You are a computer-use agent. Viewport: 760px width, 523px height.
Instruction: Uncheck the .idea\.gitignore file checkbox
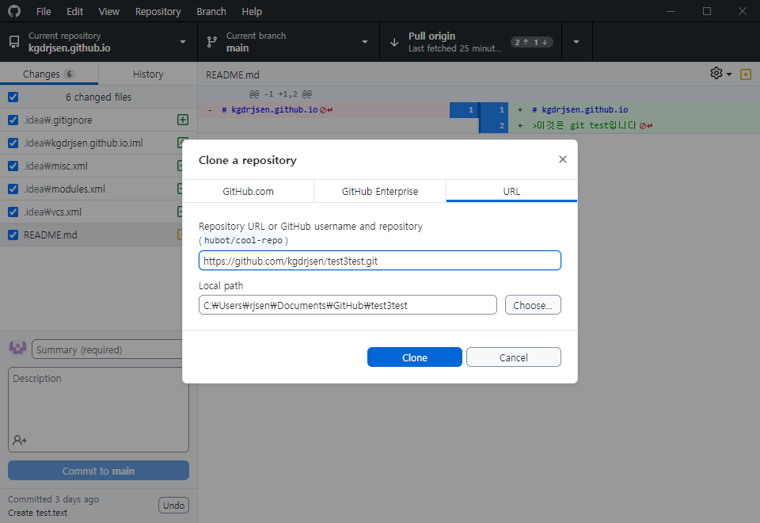pos(13,120)
